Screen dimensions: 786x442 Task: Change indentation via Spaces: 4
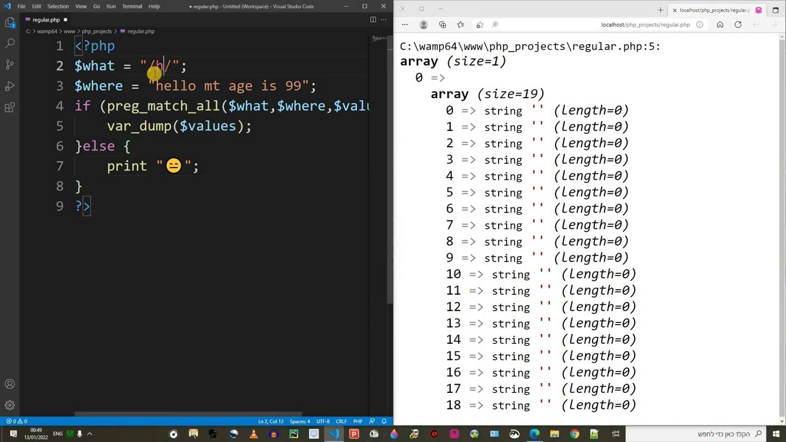tap(300, 421)
